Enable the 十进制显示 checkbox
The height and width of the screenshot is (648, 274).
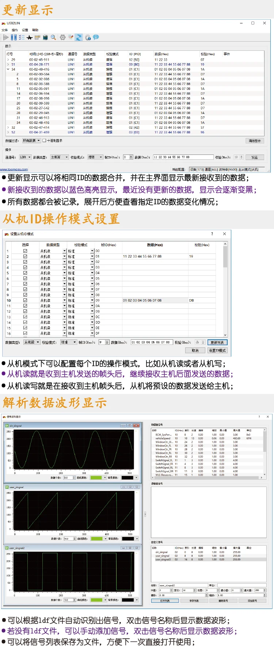pos(44,140)
